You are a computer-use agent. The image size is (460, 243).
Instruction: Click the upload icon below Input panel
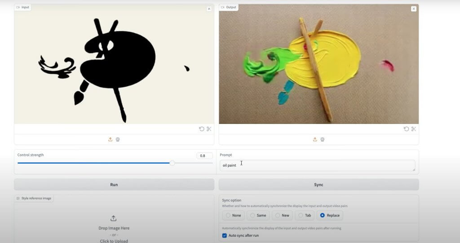[110, 139]
